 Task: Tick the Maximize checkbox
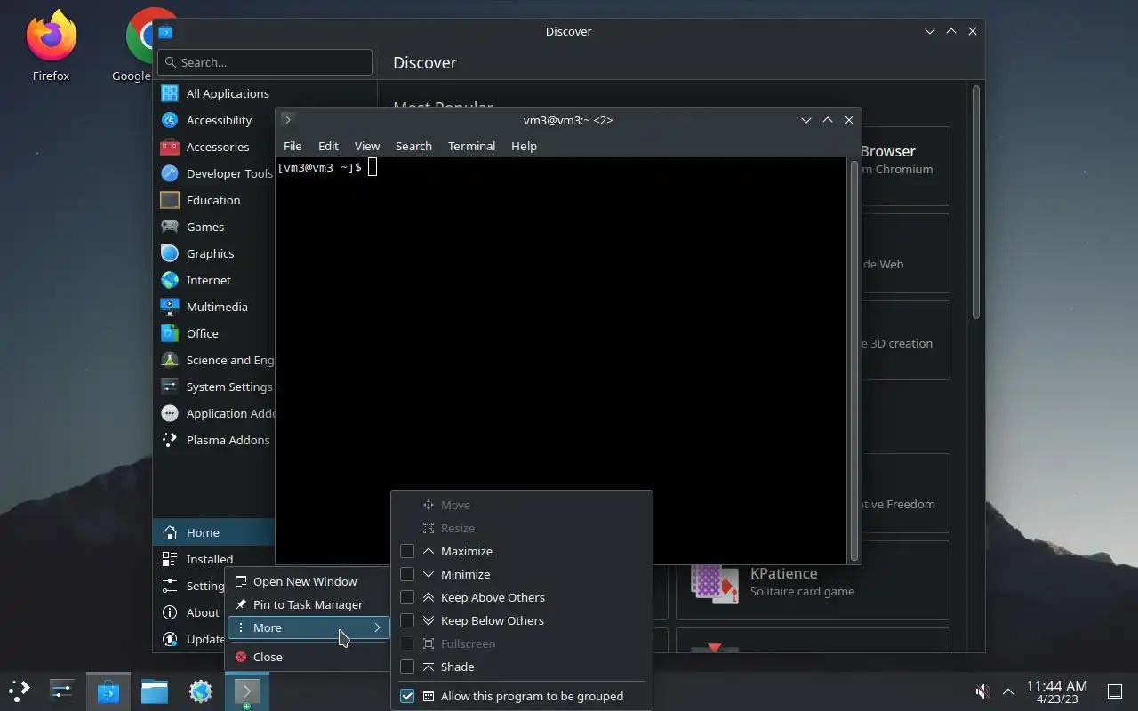pos(407,551)
